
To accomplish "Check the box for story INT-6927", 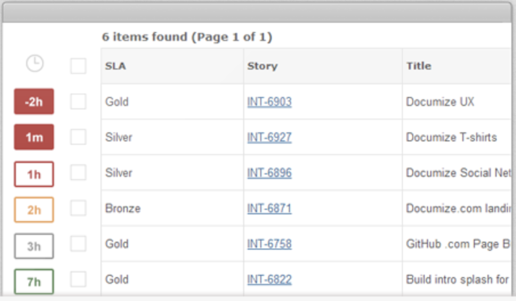I will [x=78, y=137].
